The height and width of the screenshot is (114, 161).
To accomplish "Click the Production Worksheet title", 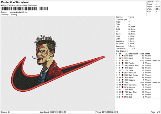I will point(15,2).
